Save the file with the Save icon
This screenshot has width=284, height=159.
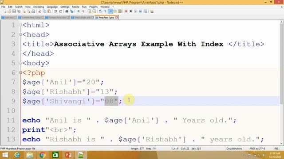tap(14, 11)
